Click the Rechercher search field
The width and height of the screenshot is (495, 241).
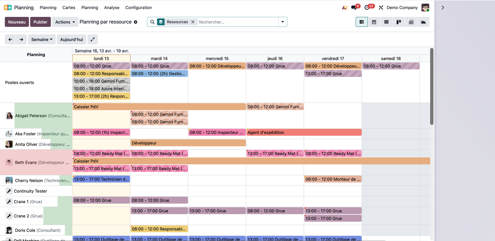(x=237, y=22)
